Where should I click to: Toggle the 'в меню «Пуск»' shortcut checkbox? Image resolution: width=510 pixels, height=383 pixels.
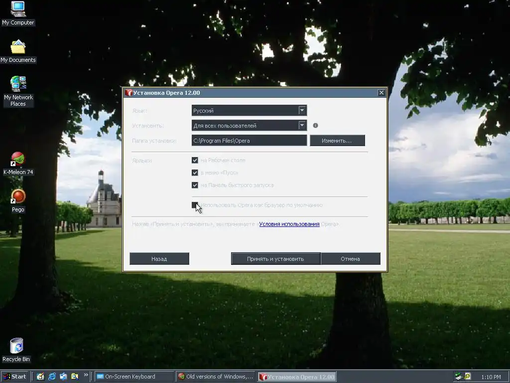[x=195, y=173]
